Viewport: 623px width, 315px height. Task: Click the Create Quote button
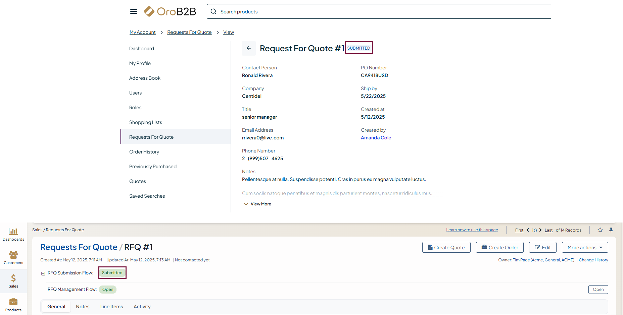pyautogui.click(x=446, y=248)
